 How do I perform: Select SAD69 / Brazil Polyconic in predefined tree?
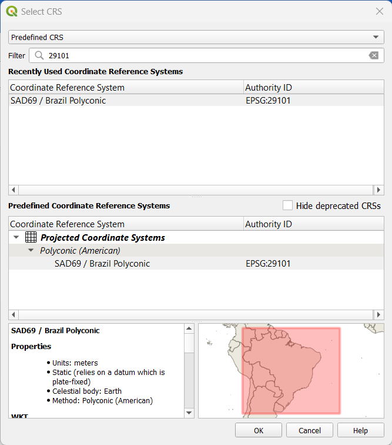point(102,264)
